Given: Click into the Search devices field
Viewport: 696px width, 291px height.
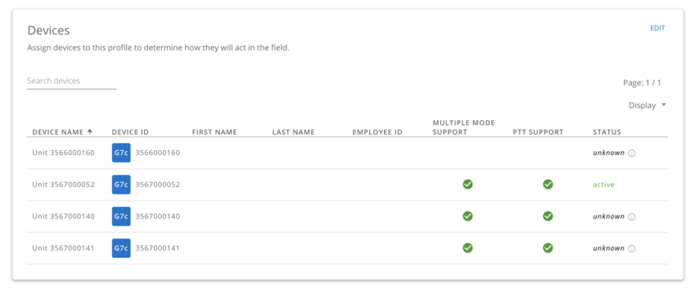Looking at the screenshot, I should tap(72, 81).
